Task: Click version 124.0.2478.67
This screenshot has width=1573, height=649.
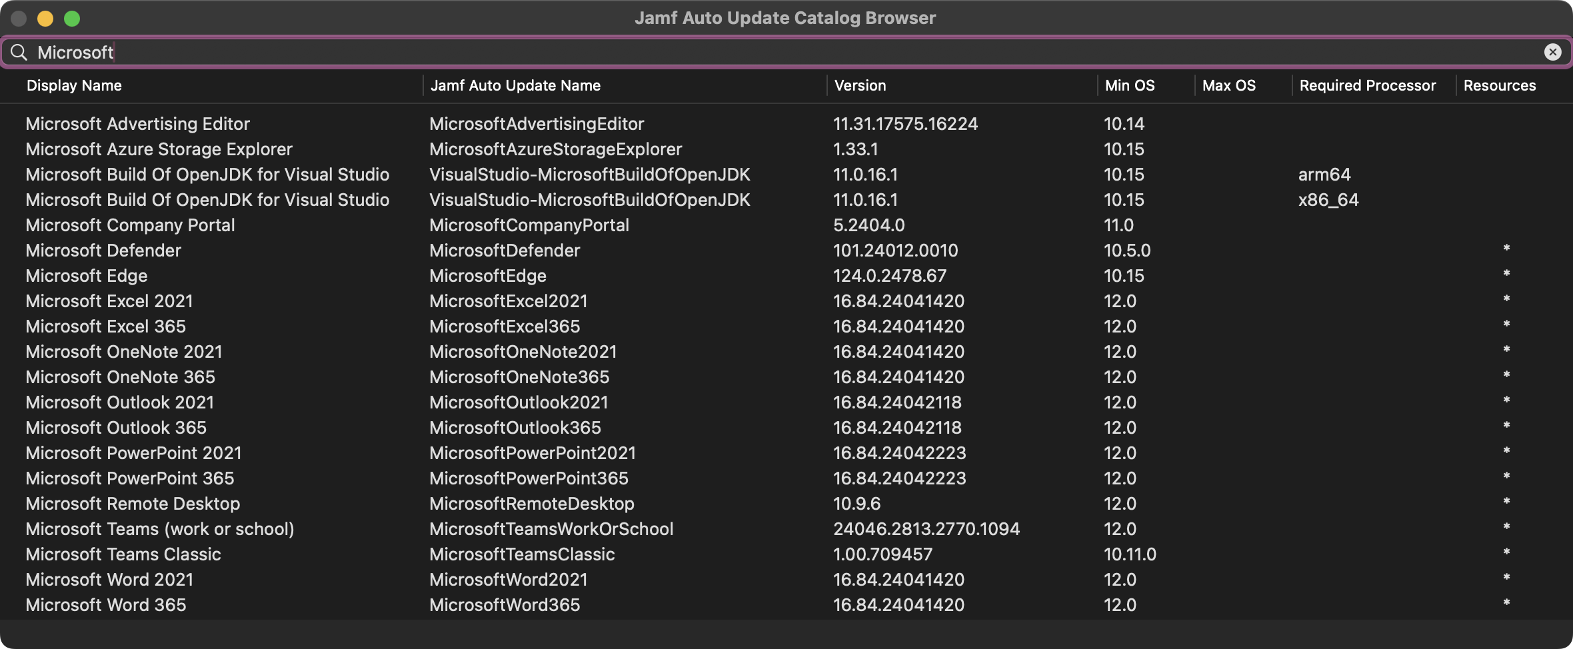Action: (890, 276)
